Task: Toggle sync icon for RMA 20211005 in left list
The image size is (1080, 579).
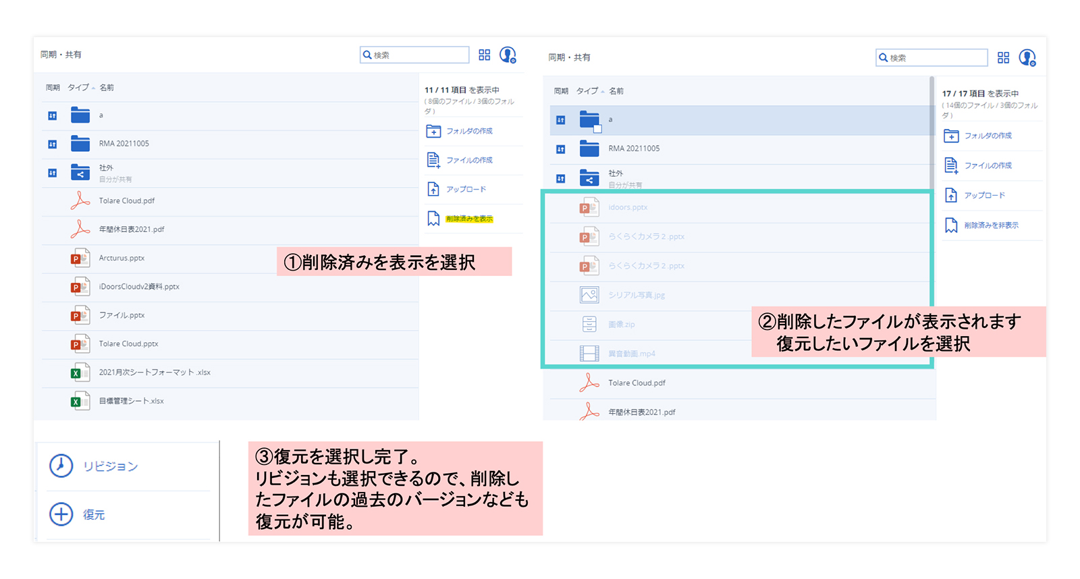Action: click(x=53, y=144)
